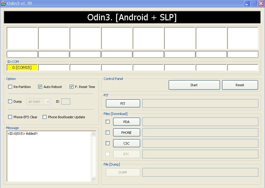Check the box next to CSC
The image size is (265, 188).
[x=107, y=143]
